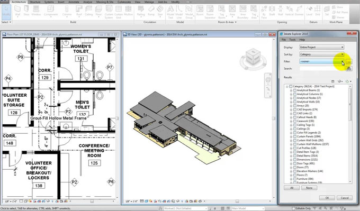This screenshot has height=211, width=360.
Task: Select the Area Boundary tool
Action: click(x=242, y=12)
